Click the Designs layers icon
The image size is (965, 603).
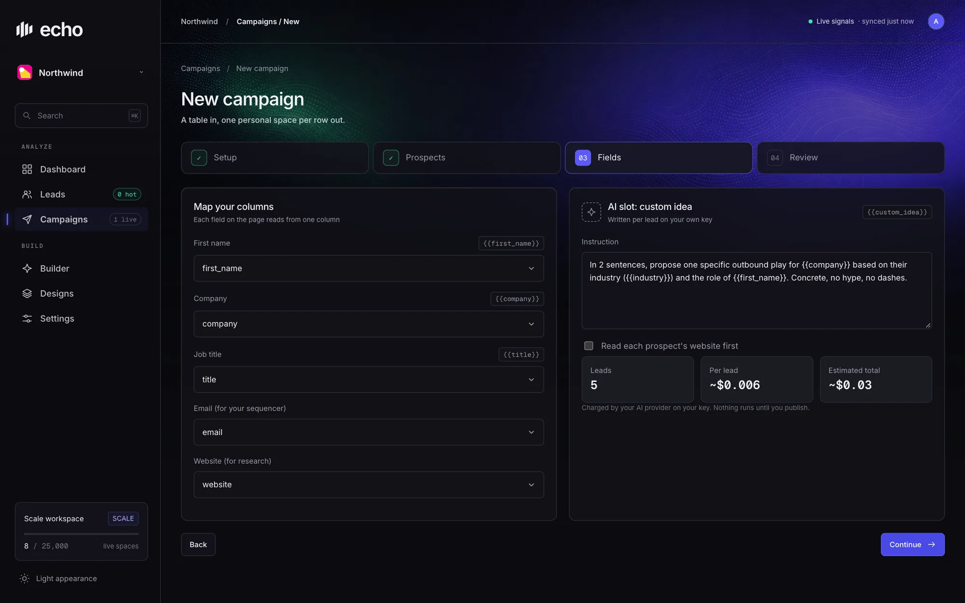click(27, 294)
